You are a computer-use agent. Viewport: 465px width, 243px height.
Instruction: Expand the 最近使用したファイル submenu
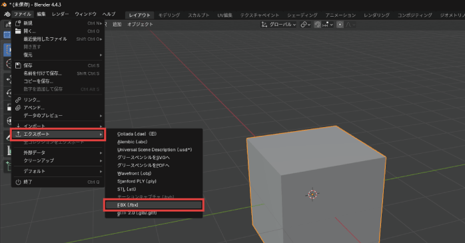tap(58, 39)
